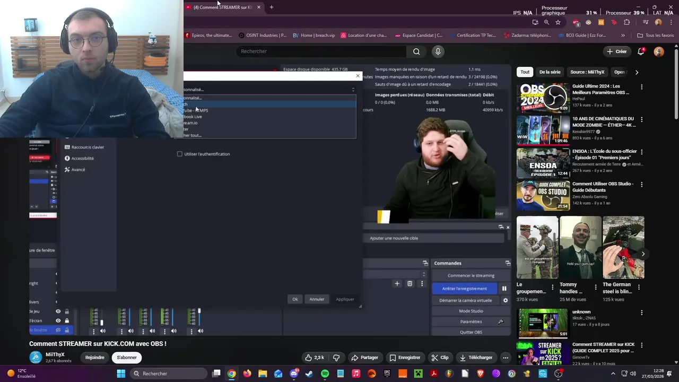
Task: Click the zoom magnifier icon in address bar
Action: point(546,22)
